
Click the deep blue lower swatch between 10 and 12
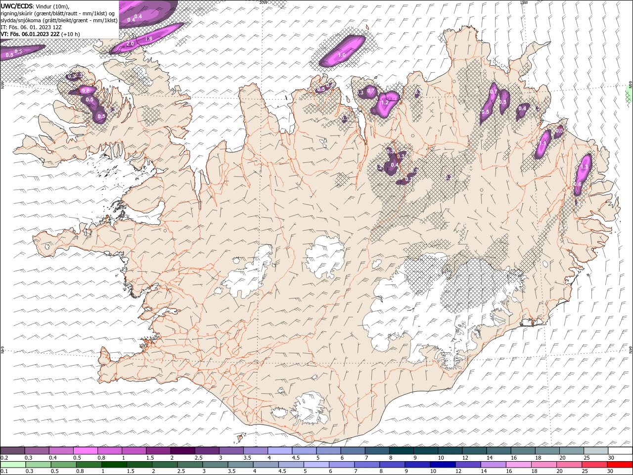443,465
